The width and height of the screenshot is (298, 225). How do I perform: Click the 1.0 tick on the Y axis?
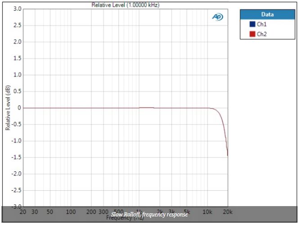17,75
